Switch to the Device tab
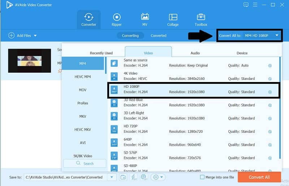Image resolution: width=289 pixels, height=186 pixels. [x=242, y=53]
